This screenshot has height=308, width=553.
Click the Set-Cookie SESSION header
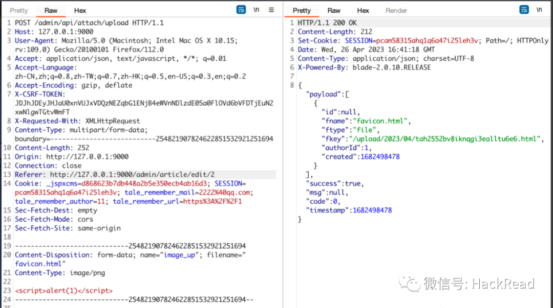[423, 41]
